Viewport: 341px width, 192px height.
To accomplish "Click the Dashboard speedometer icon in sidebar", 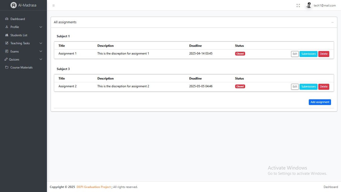I will [7, 19].
